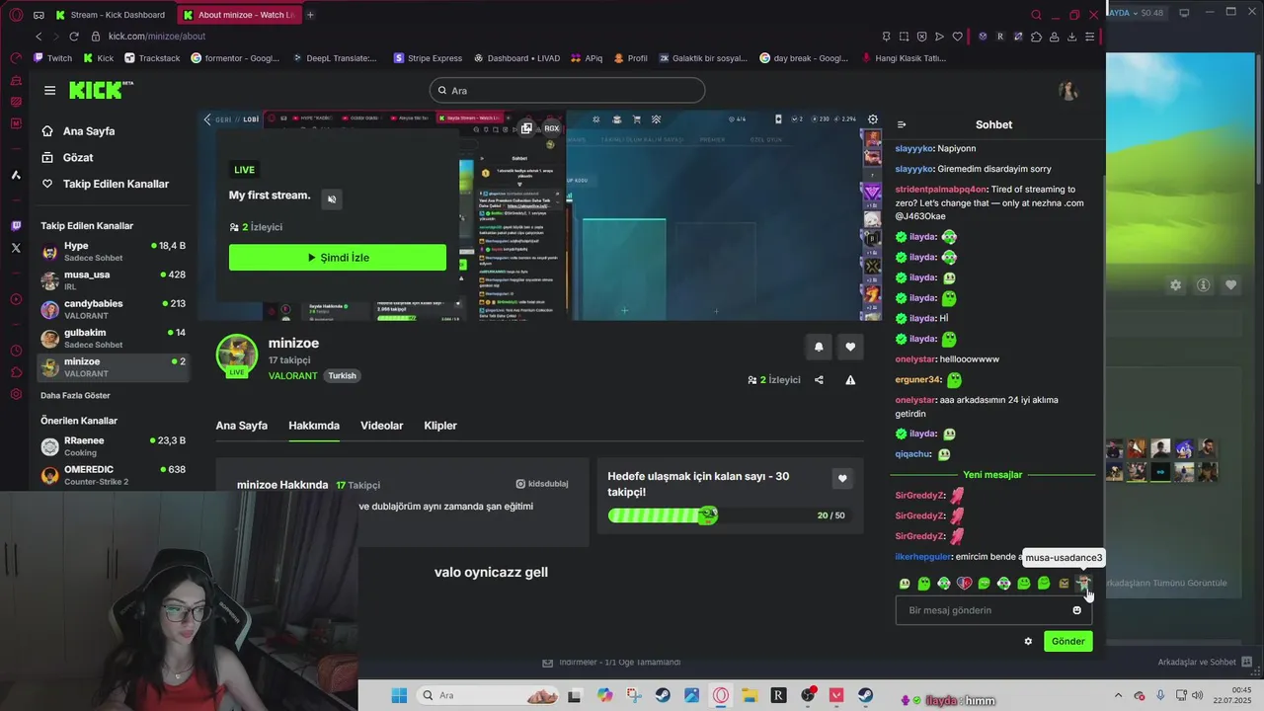Share the minizoe channel
Image resolution: width=1264 pixels, height=711 pixels.
[819, 380]
